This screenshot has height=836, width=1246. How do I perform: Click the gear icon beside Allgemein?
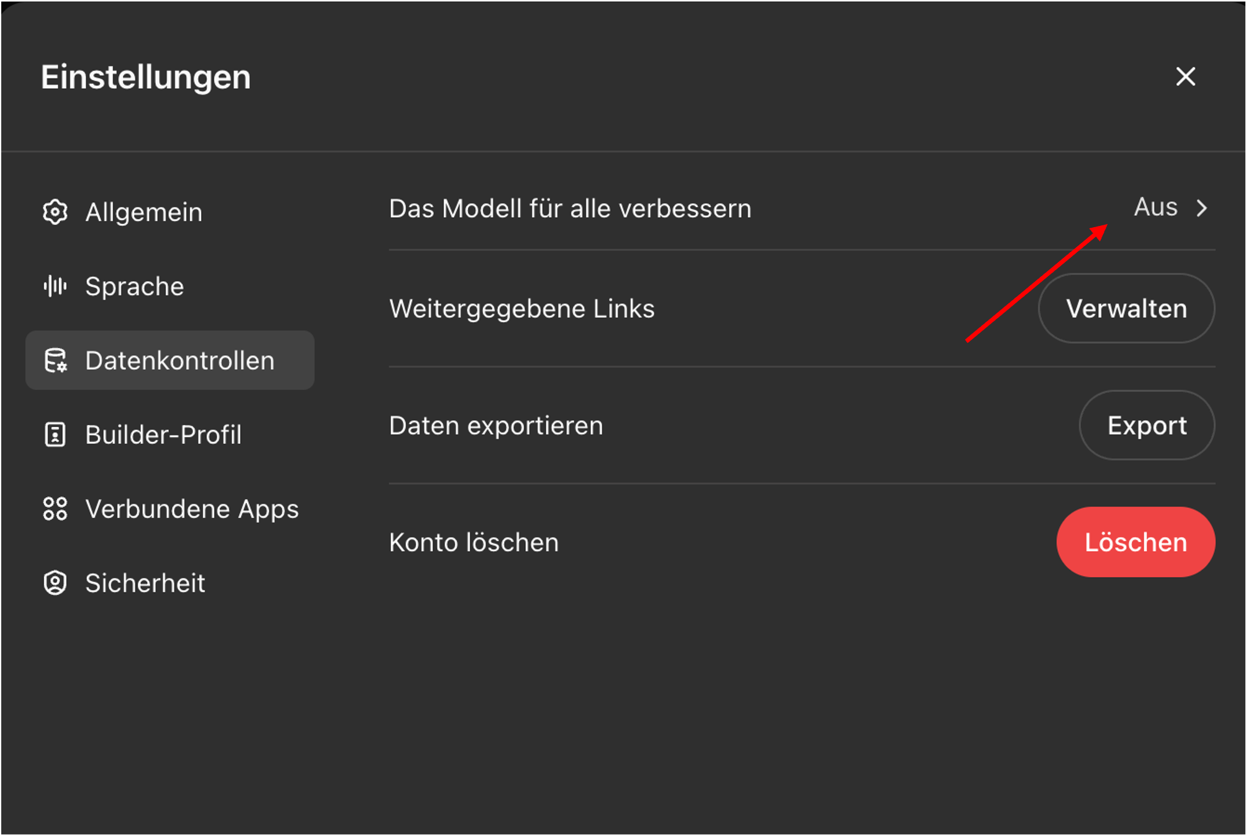click(55, 212)
